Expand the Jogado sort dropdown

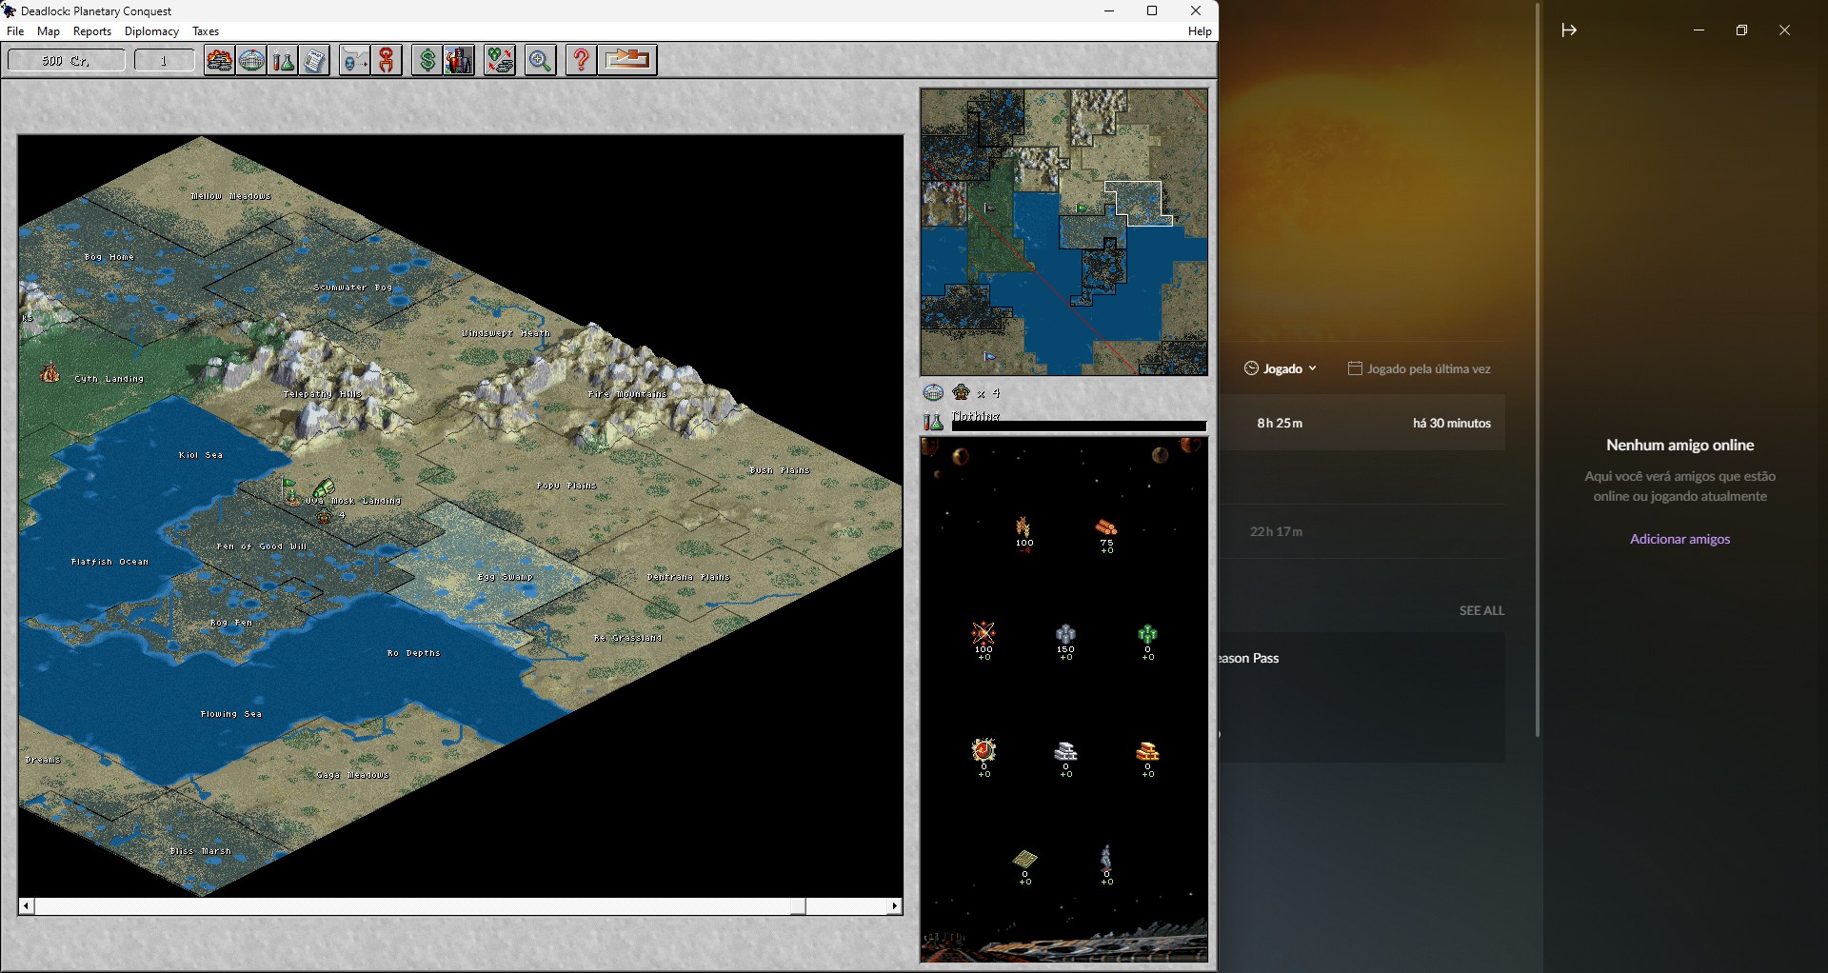click(x=1281, y=368)
